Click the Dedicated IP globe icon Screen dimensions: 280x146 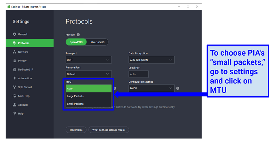tap(15, 69)
